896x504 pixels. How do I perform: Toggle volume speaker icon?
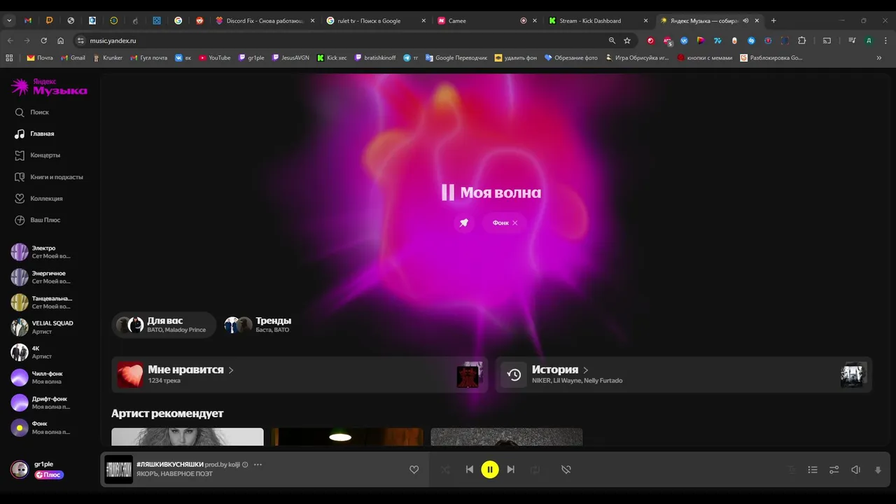click(x=855, y=470)
